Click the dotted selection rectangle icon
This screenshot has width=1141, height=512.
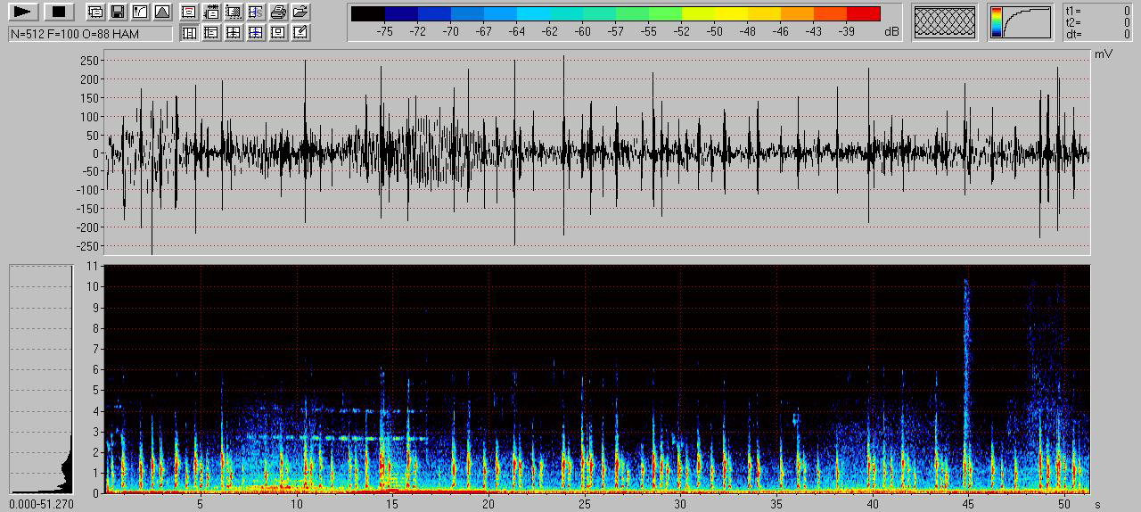[234, 12]
